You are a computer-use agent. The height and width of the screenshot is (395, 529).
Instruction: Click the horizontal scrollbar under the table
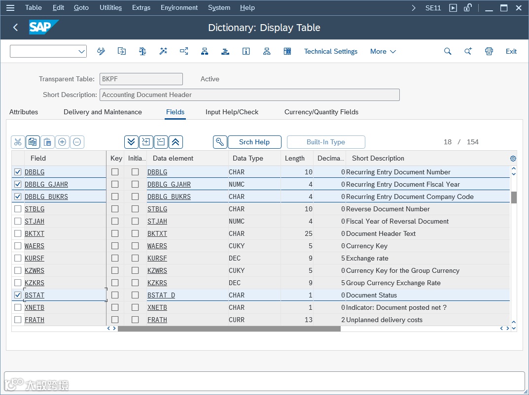229,329
